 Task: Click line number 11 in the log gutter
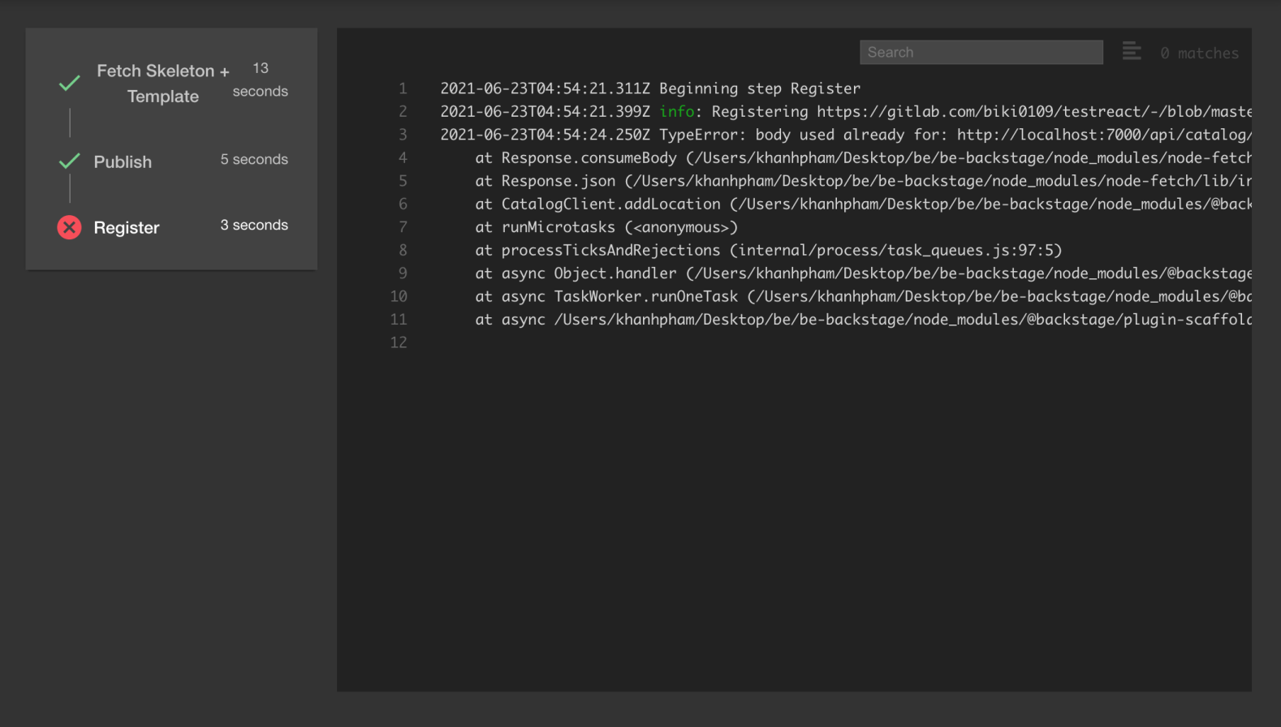pos(399,320)
